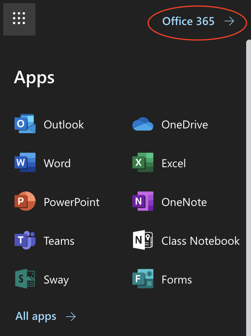Click the vertical scrollbar on the right
The height and width of the screenshot is (336, 251).
249,188
